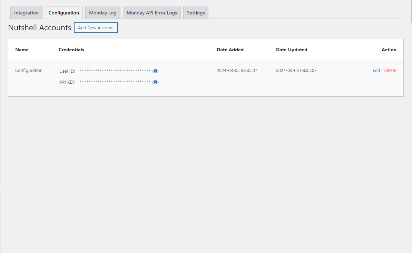412x253 pixels.
Task: Click the Date Updated value 2024-03-05 08:35:07
Action: point(296,70)
